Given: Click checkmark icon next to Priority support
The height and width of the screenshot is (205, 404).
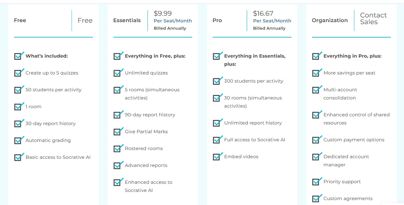Looking at the screenshot, I should point(316,182).
